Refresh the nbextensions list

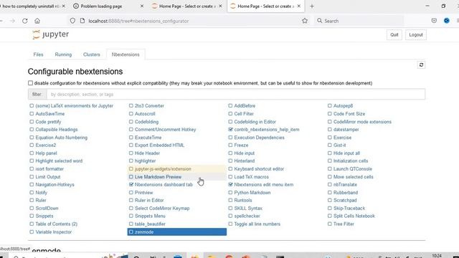[x=421, y=65]
